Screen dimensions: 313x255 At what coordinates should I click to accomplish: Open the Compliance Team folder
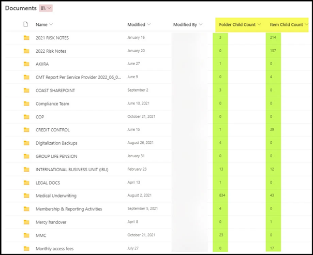pyautogui.click(x=52, y=104)
